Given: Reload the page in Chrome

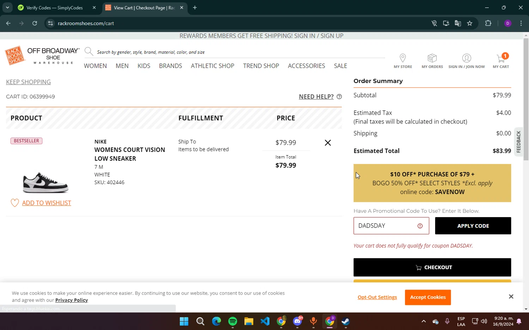Looking at the screenshot, I should [x=35, y=23].
